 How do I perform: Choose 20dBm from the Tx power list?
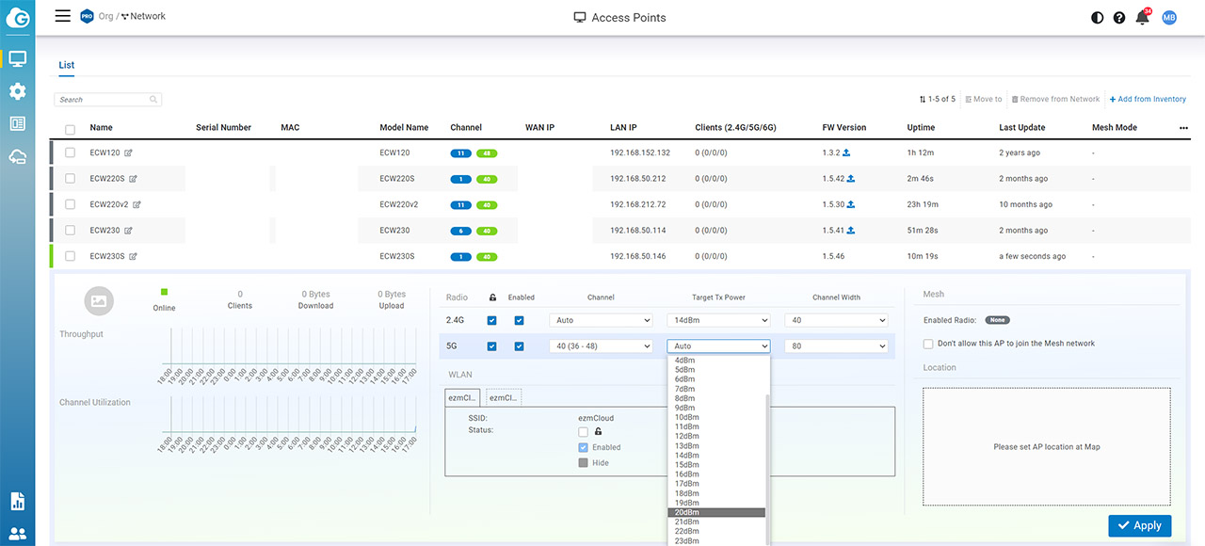(x=715, y=512)
